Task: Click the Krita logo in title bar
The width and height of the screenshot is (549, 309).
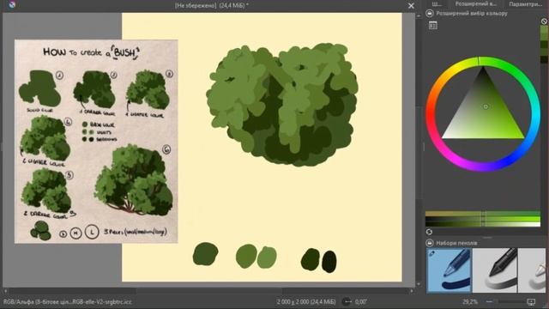Action: 12,4
